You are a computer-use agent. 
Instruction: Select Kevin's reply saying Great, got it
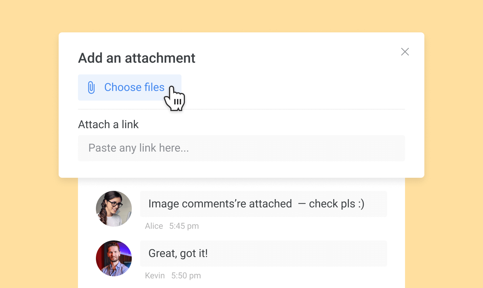(x=178, y=253)
